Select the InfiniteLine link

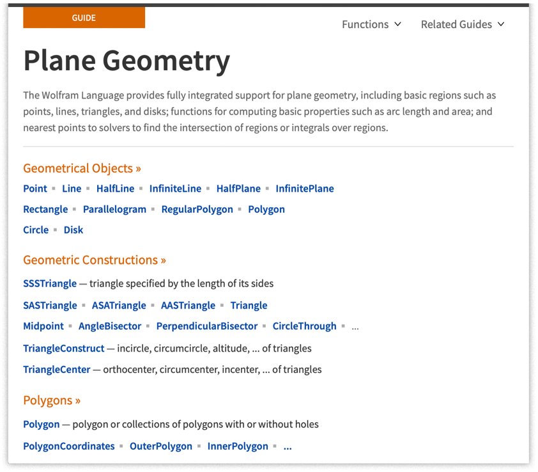(x=175, y=189)
